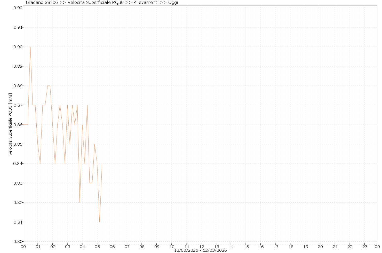Click the 09 hour tick label
Viewport: 382px width, 253px height.
[157, 247]
